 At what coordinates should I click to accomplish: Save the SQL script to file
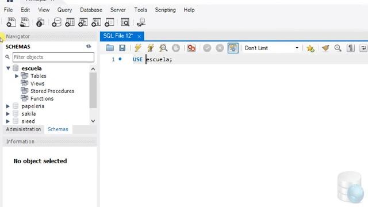[122, 48]
